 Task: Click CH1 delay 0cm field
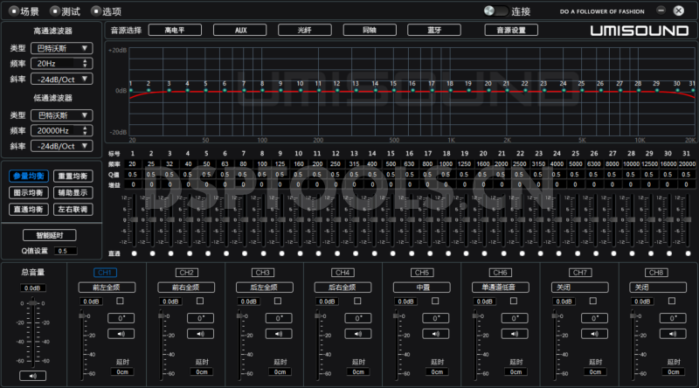[122, 372]
